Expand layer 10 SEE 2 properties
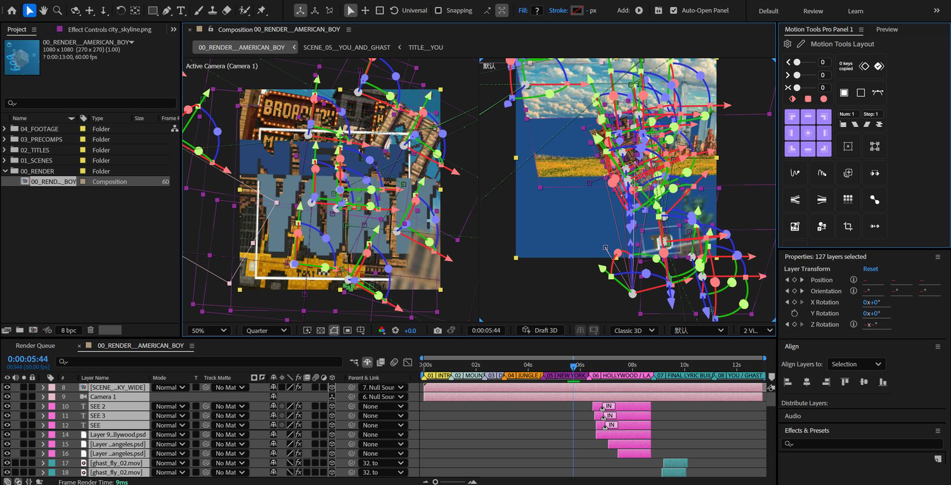951x485 pixels. 43,406
